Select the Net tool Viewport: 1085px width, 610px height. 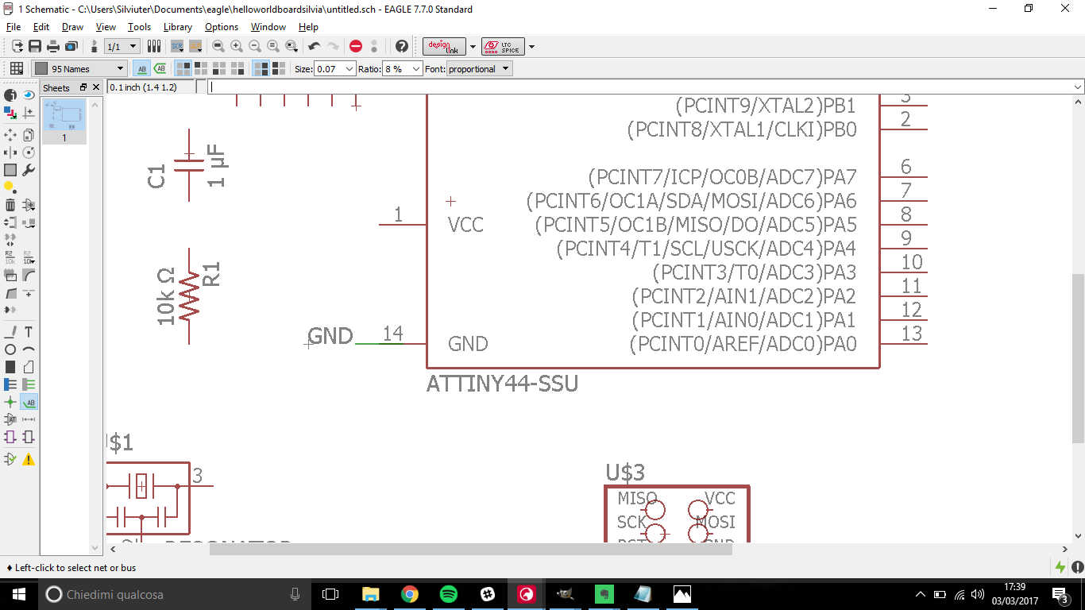pos(29,384)
